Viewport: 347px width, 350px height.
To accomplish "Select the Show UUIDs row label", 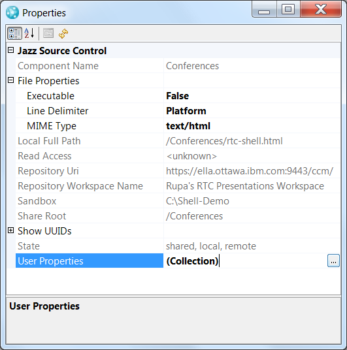I will tap(44, 231).
